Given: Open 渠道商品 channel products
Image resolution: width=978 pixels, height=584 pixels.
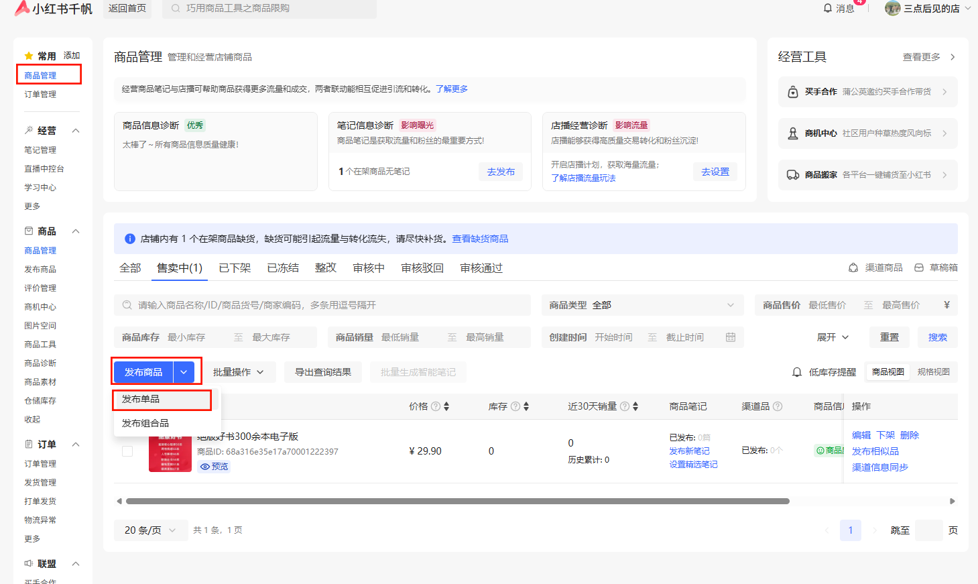Looking at the screenshot, I should (876, 268).
